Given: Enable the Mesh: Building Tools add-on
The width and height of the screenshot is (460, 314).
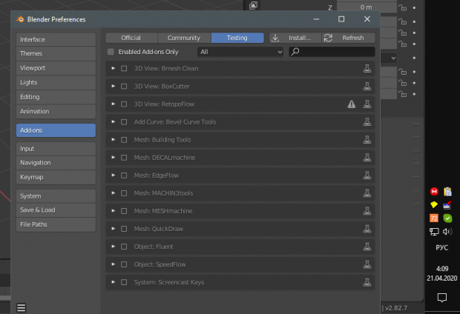Looking at the screenshot, I should pos(124,140).
